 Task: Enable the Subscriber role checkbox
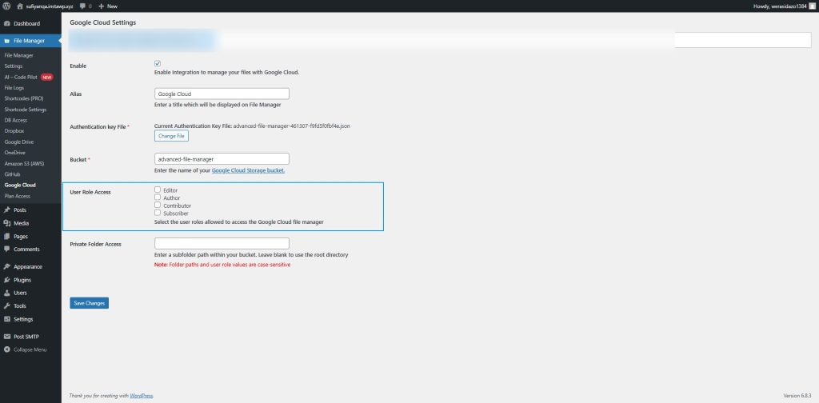pyautogui.click(x=158, y=213)
